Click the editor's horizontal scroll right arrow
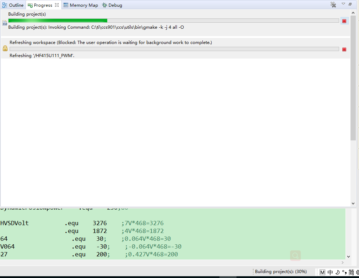Viewport: 359px width, 278px height. tap(343, 262)
